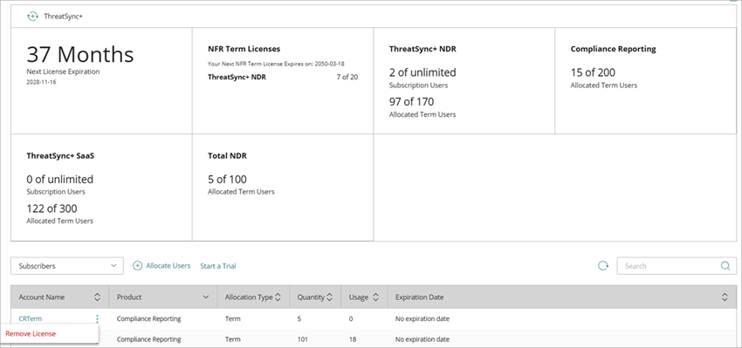Image resolution: width=742 pixels, height=348 pixels.
Task: Sort by Account Name column arrows
Action: point(97,297)
